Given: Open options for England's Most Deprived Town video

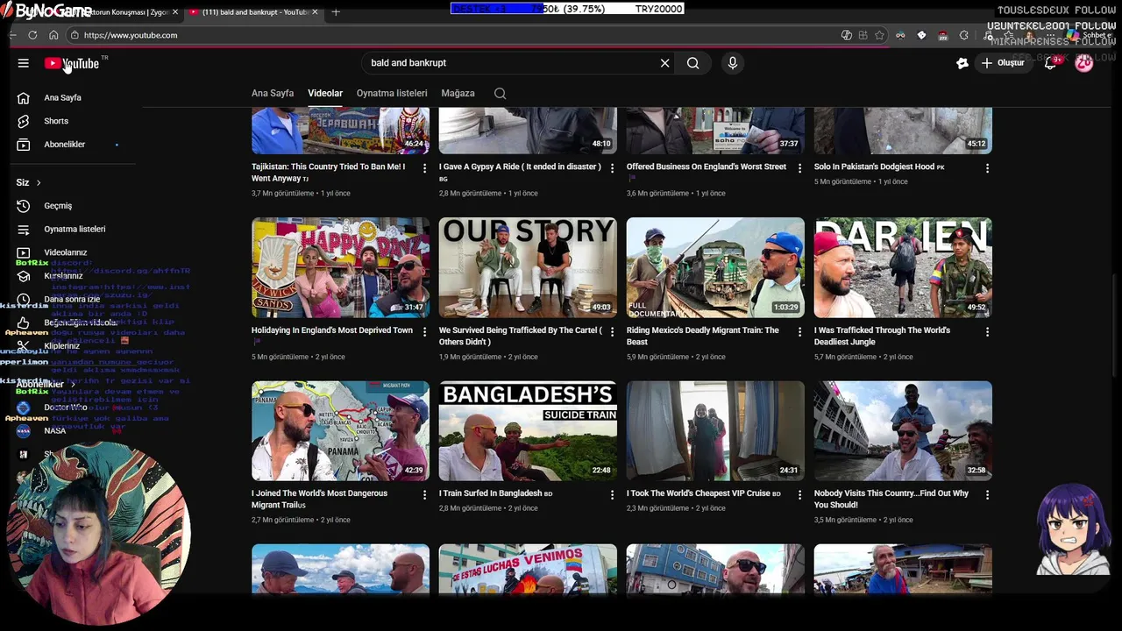Looking at the screenshot, I should coord(424,332).
